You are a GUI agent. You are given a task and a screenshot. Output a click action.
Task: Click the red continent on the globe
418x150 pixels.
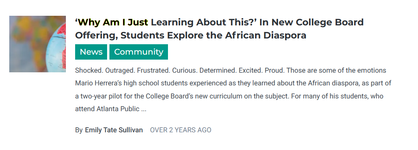point(62,32)
